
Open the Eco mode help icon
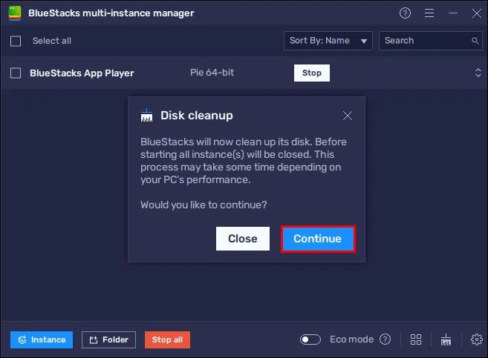tap(385, 339)
